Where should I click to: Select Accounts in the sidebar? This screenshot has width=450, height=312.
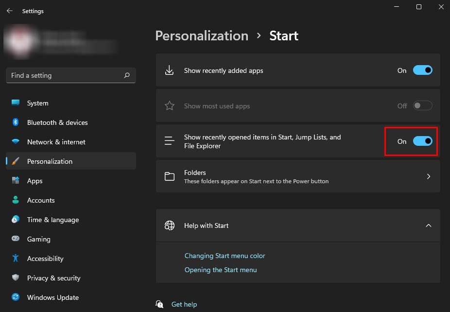click(41, 200)
